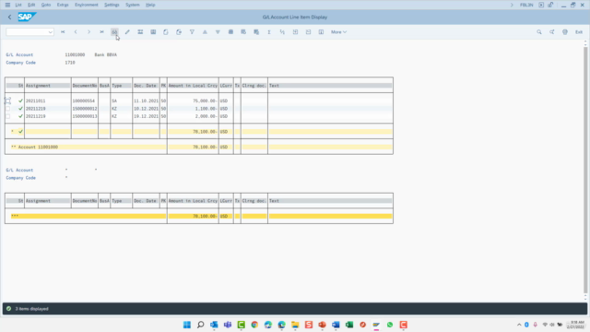Click inside the command input field

tap(27, 32)
